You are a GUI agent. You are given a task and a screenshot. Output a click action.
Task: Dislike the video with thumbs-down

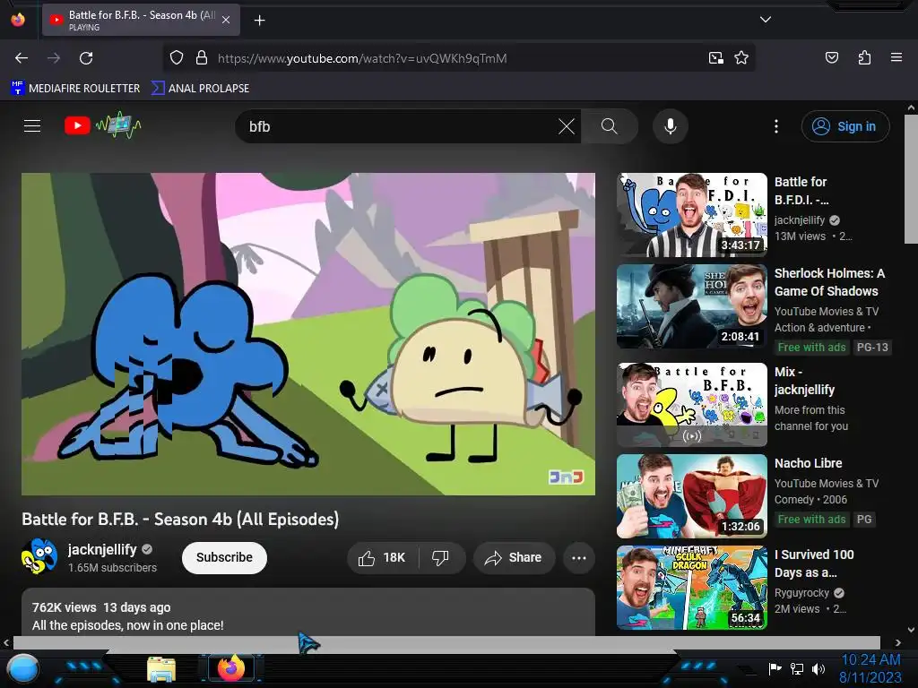441,557
